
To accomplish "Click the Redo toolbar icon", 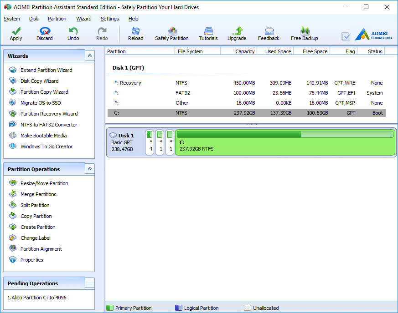I will (102, 31).
